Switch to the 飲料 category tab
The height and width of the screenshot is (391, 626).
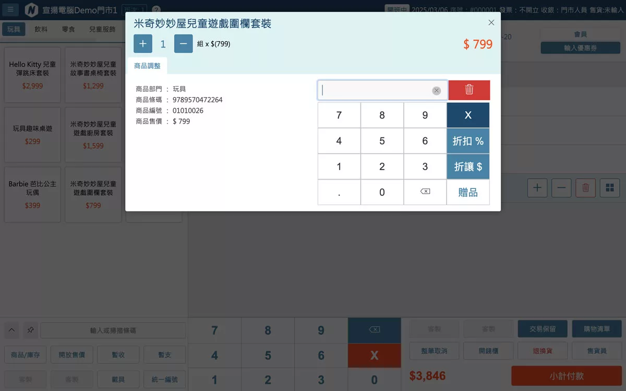[41, 29]
